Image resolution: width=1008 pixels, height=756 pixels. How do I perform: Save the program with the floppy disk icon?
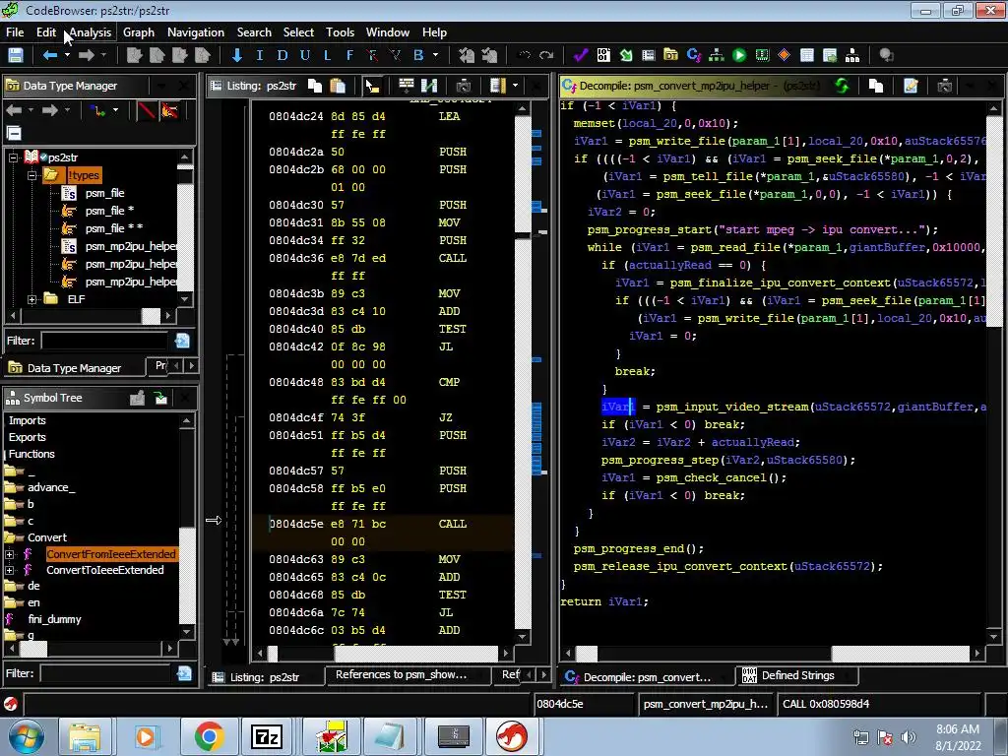tap(16, 55)
